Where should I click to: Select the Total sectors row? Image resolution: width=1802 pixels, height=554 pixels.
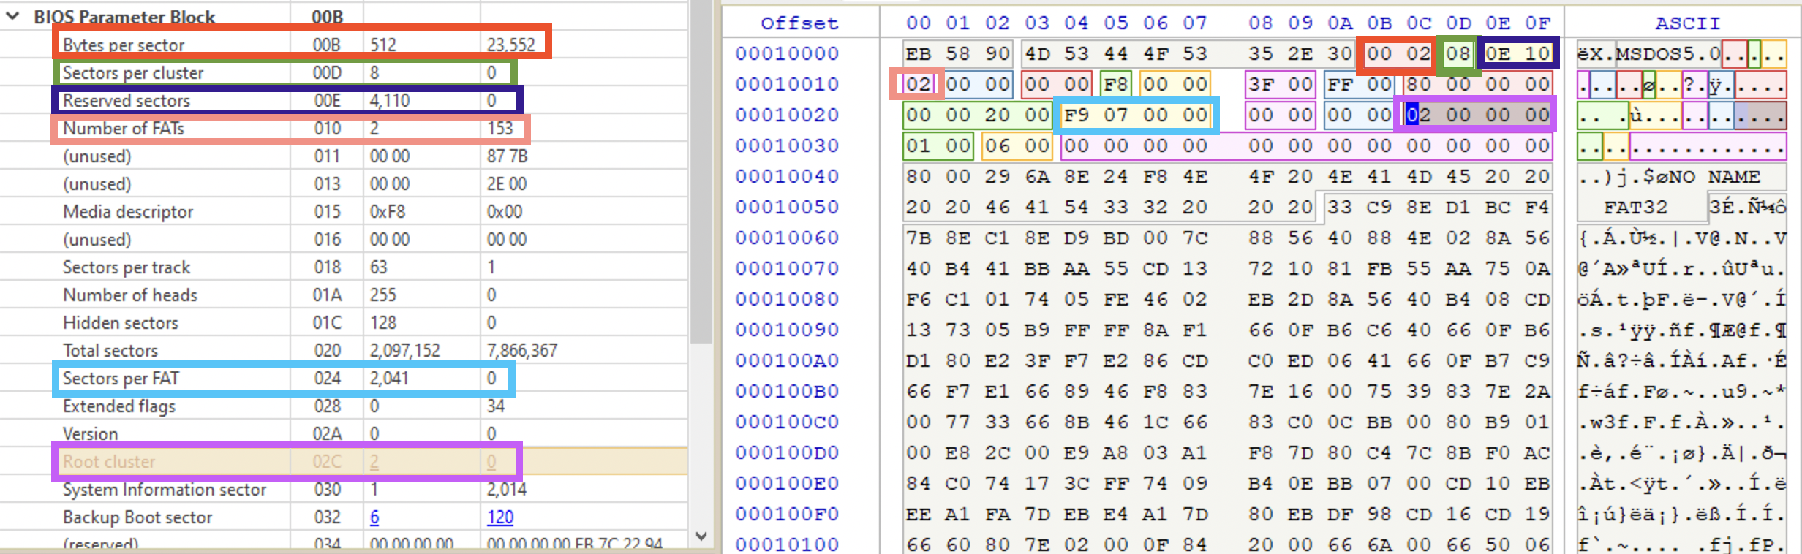tap(344, 350)
